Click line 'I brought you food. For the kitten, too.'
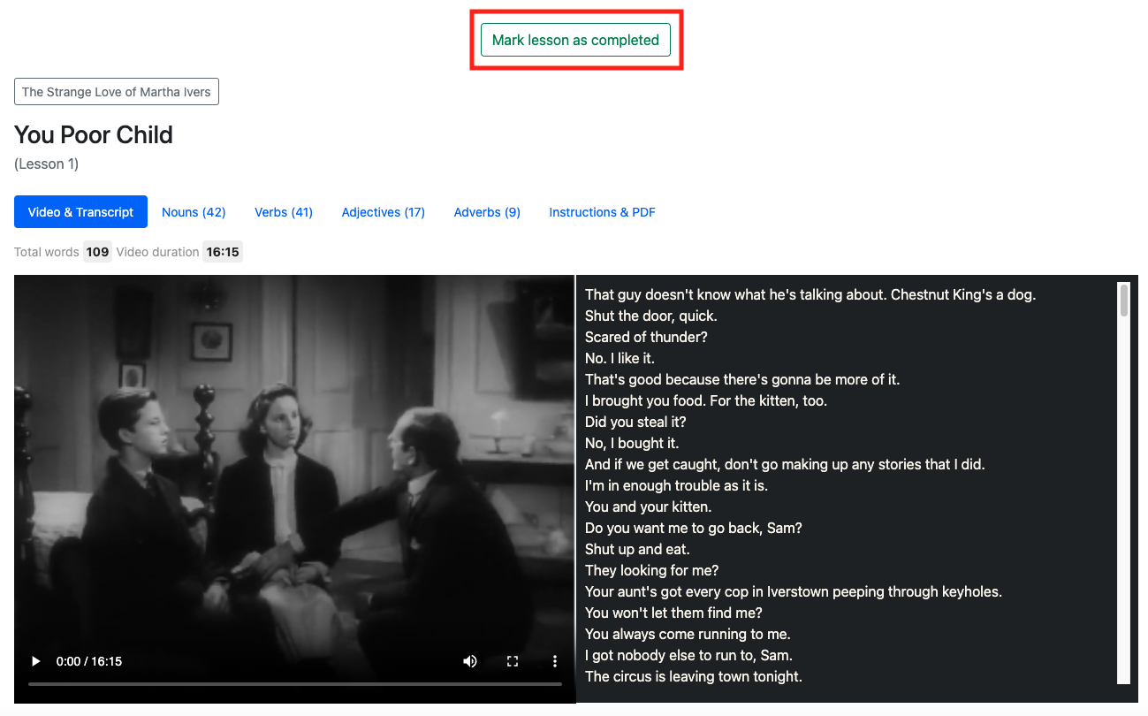The width and height of the screenshot is (1148, 716). [706, 401]
